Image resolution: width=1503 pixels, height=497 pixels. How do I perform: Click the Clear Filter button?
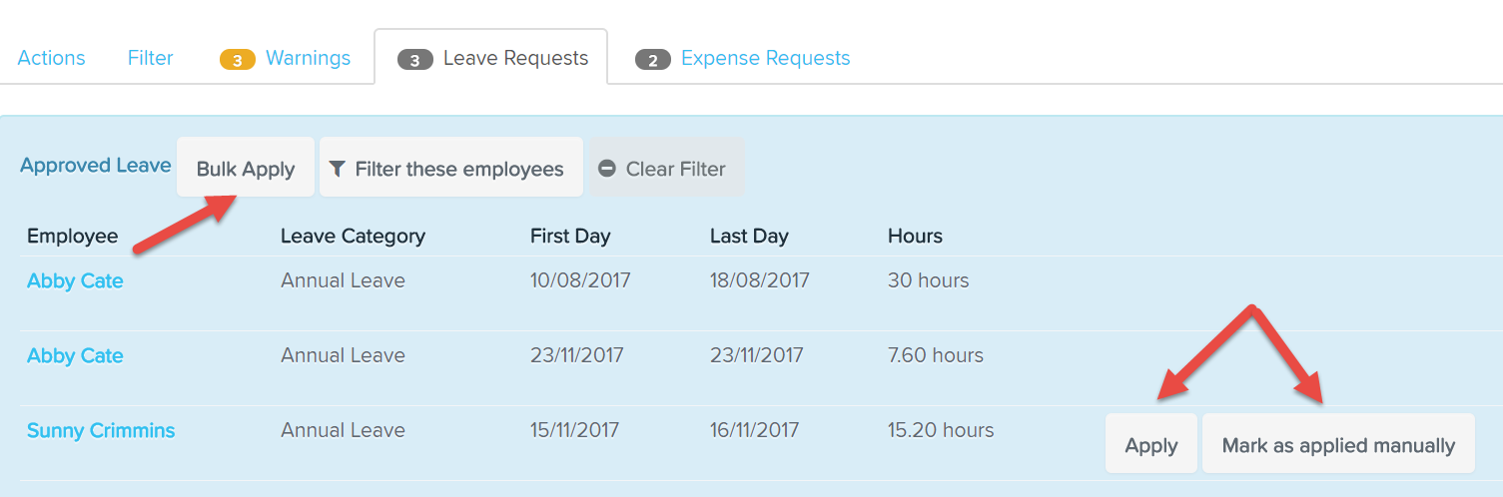666,168
